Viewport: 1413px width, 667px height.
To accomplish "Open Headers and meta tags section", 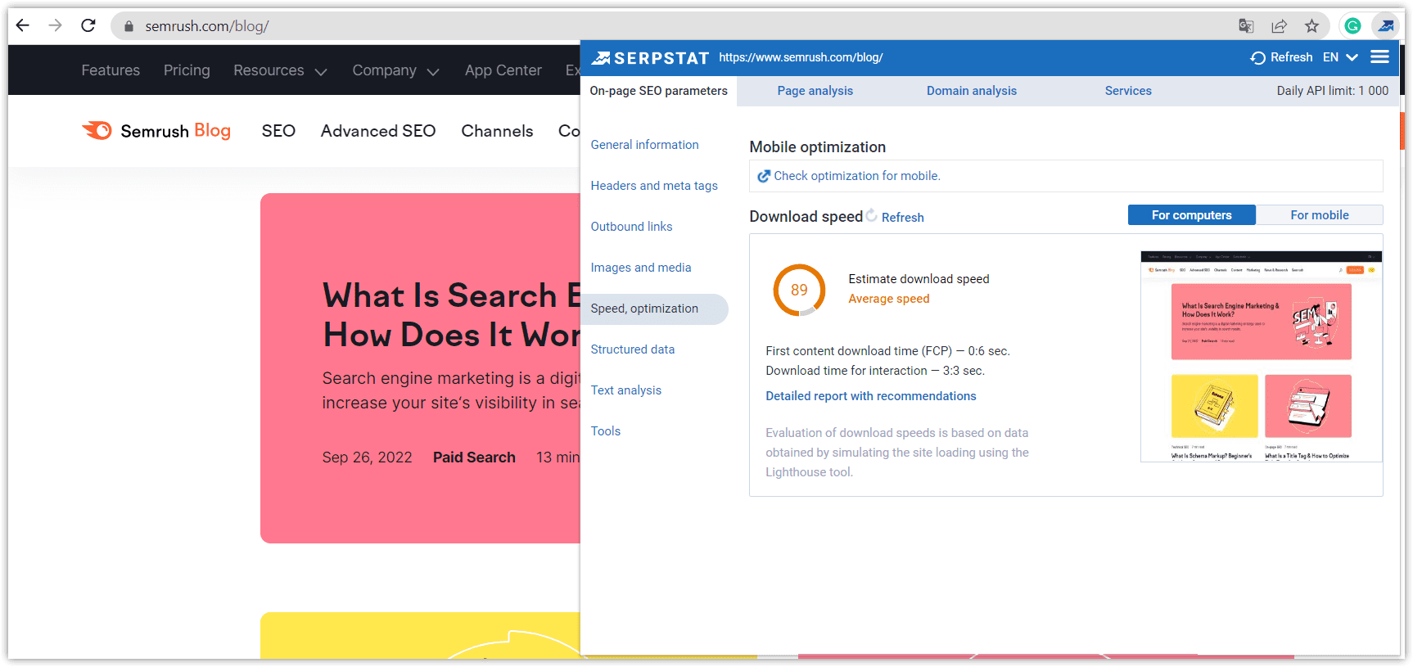I will tap(654, 186).
